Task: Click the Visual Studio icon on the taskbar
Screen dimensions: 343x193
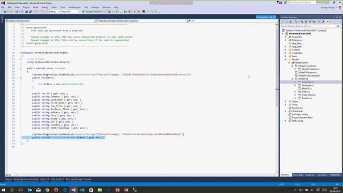Action: pyautogui.click(x=73, y=190)
